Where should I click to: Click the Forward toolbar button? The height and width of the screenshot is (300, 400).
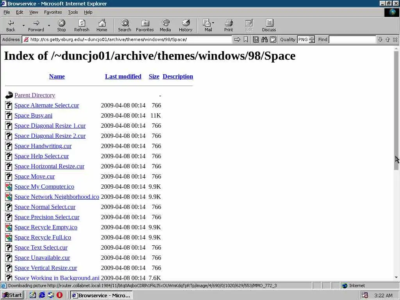(36, 25)
